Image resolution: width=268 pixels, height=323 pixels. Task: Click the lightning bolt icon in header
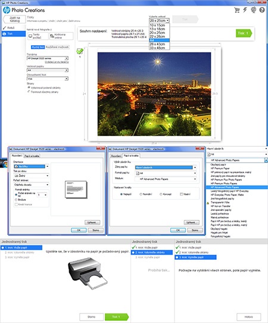[x=245, y=10]
